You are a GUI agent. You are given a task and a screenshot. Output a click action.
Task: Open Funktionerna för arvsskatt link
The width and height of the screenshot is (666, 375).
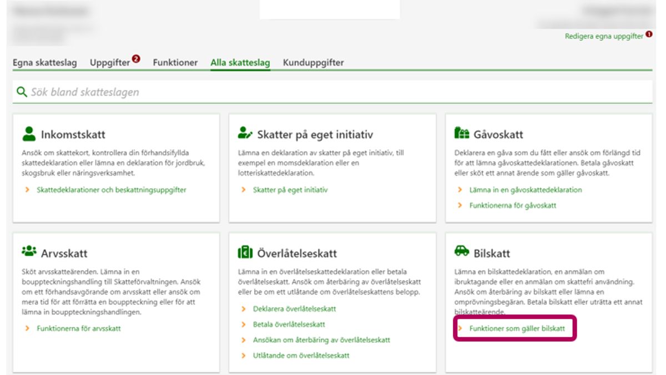[x=79, y=328]
